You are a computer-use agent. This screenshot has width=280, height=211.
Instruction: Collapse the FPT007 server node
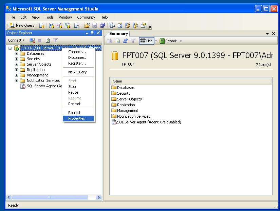point(10,48)
